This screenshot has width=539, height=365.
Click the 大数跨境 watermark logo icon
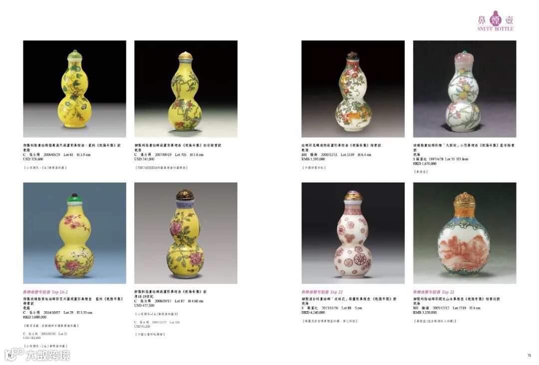[x=14, y=355]
